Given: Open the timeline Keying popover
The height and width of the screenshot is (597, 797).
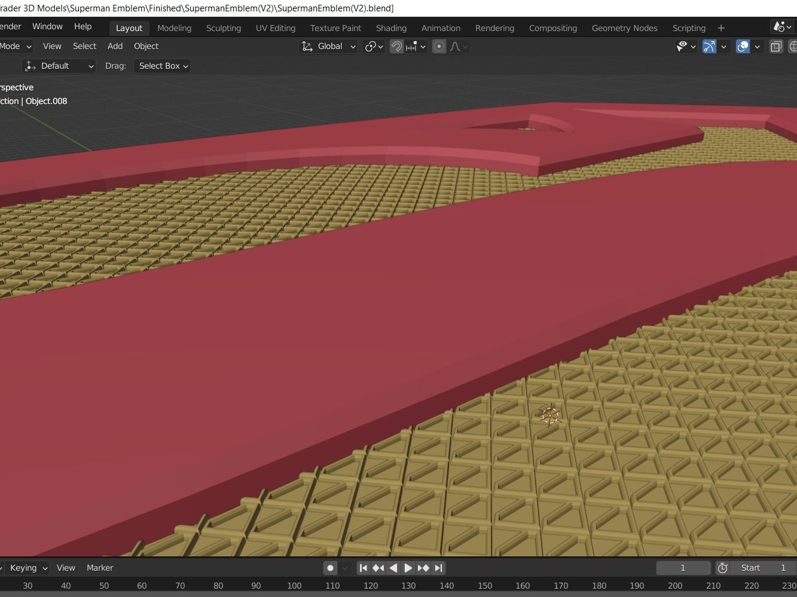Looking at the screenshot, I should click(28, 568).
